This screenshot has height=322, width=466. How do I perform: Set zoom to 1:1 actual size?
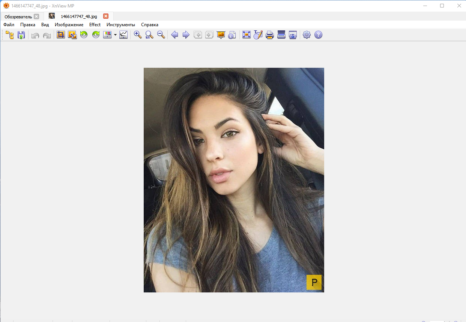[149, 35]
